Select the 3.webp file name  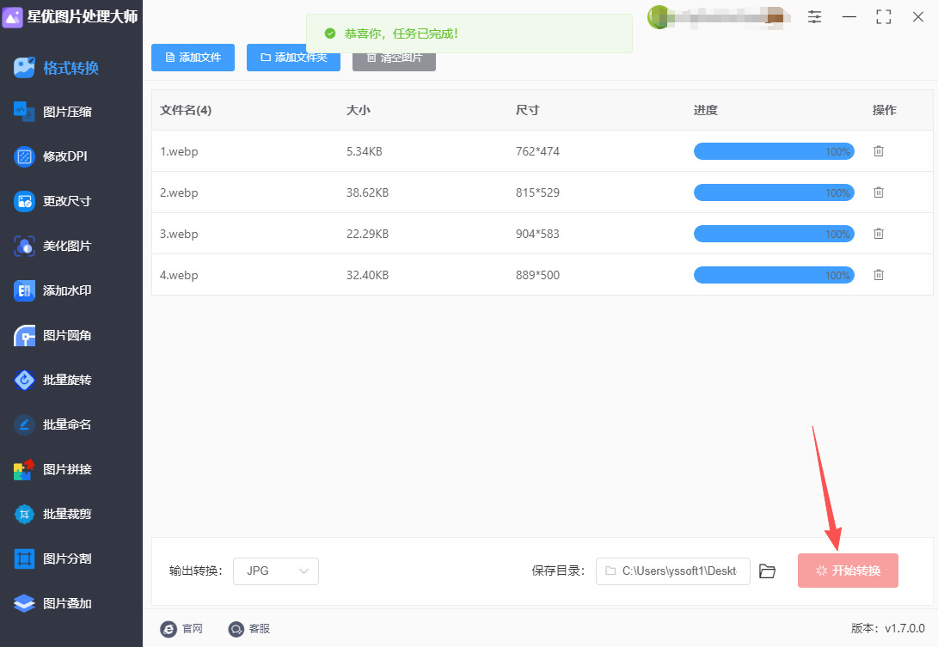179,234
